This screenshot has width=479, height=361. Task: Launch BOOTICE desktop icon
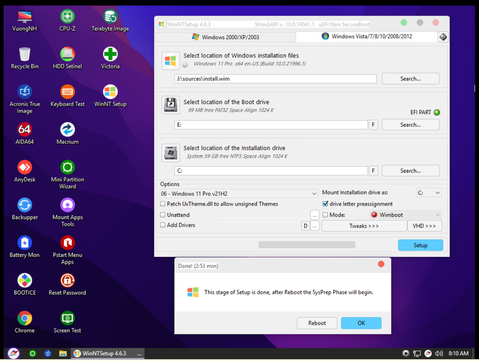[x=24, y=285]
